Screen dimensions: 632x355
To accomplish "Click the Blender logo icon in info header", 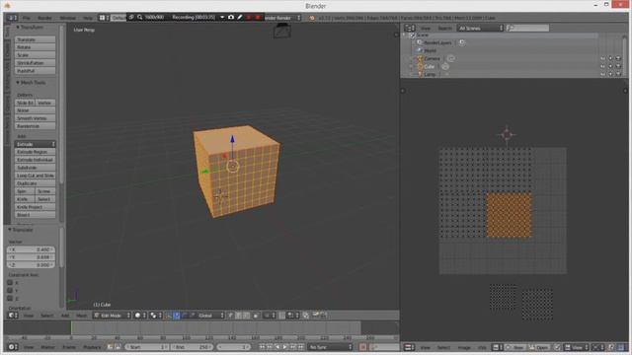I will (312, 18).
